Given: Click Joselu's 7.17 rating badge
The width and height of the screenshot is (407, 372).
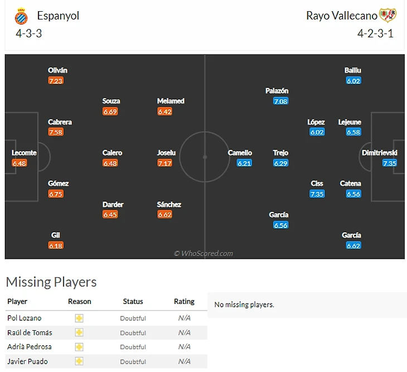Looking at the screenshot, I should coord(164,163).
